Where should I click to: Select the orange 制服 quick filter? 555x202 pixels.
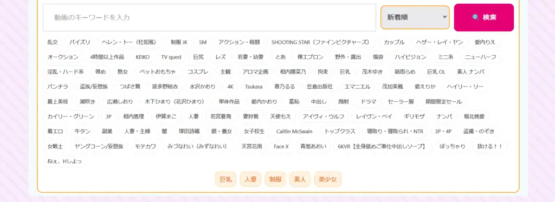click(x=275, y=179)
